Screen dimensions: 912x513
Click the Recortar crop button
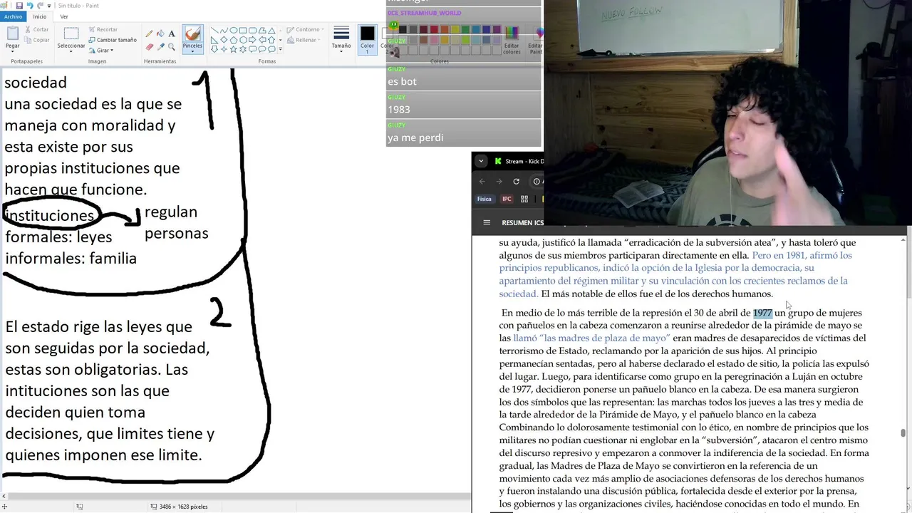click(x=103, y=30)
